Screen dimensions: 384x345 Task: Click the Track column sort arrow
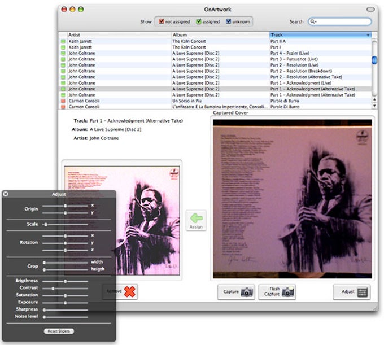click(x=368, y=35)
